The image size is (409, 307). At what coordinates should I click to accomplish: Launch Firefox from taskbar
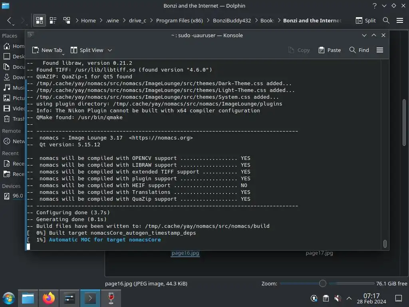(x=48, y=298)
